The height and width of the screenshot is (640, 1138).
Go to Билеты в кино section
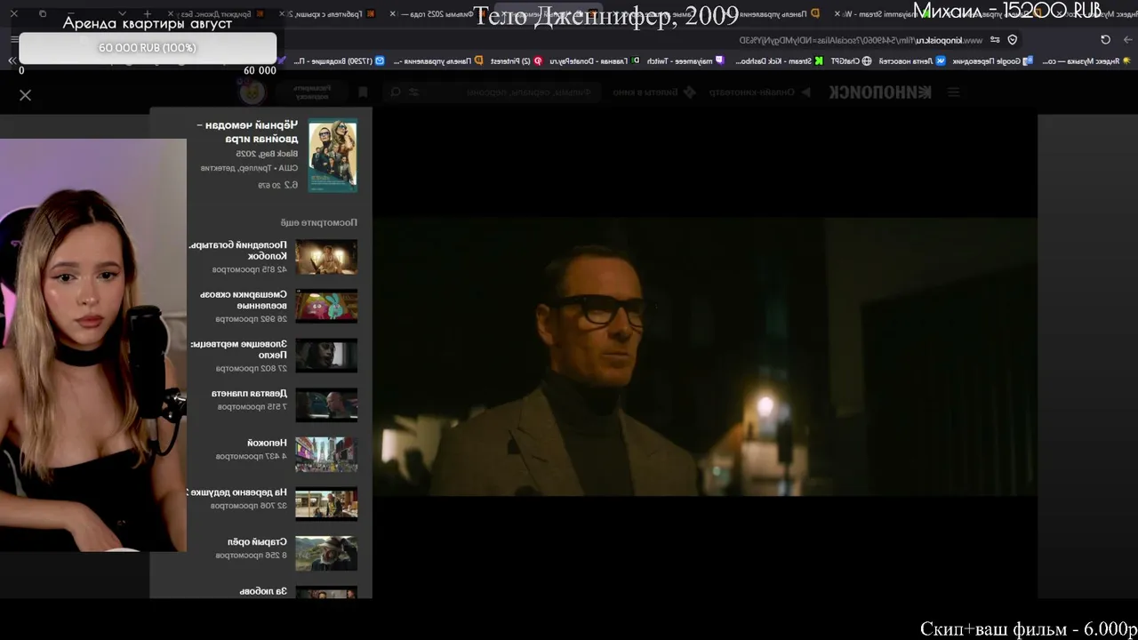pyautogui.click(x=653, y=92)
